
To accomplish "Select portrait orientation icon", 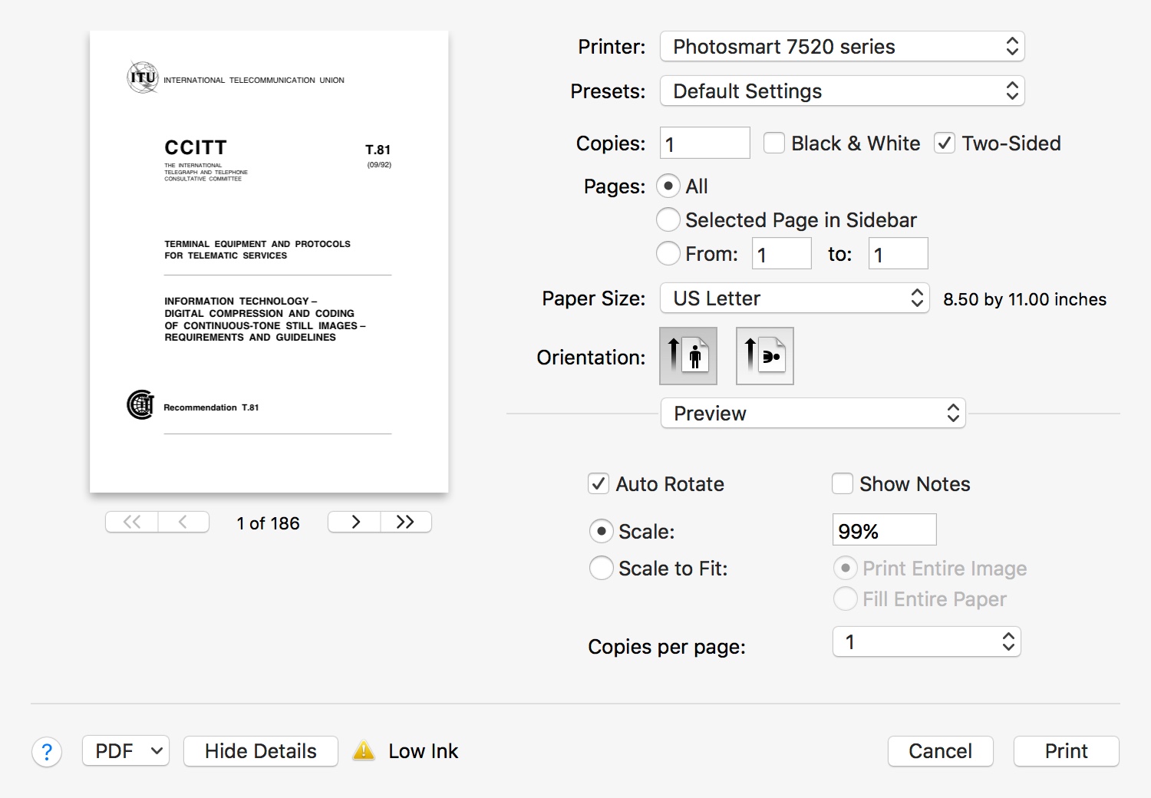I will click(x=688, y=356).
